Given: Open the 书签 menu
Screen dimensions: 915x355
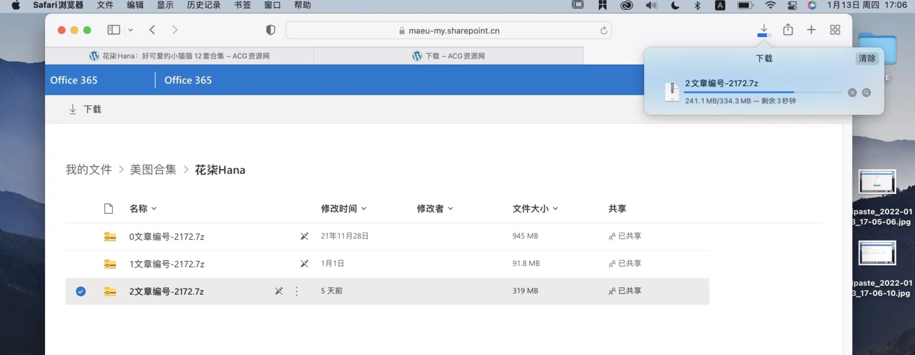Looking at the screenshot, I should pos(242,5).
